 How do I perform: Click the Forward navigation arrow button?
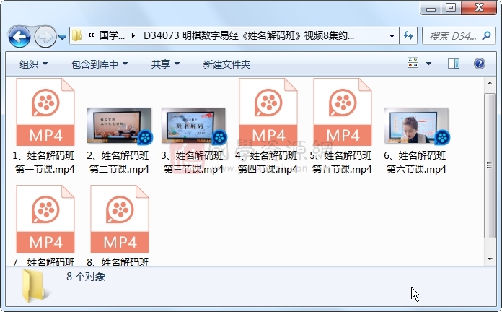click(x=44, y=36)
